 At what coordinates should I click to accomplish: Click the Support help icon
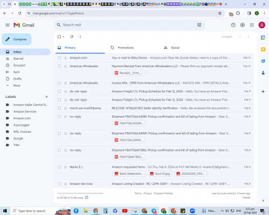pyautogui.click(x=233, y=25)
